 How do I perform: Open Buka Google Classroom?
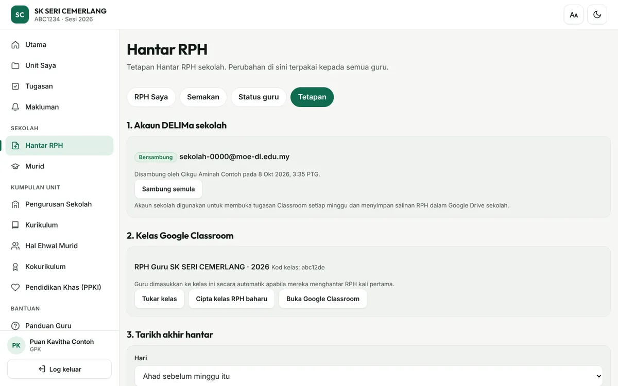[323, 299]
